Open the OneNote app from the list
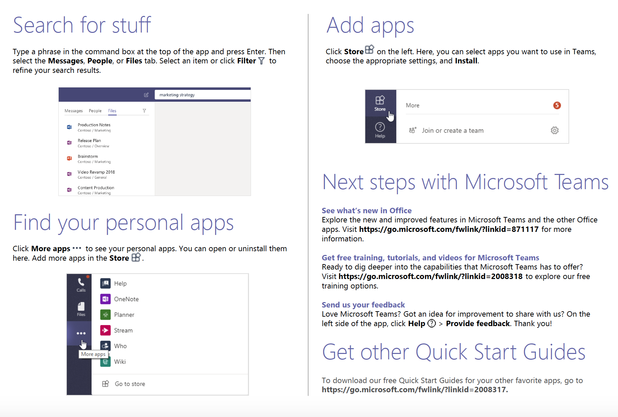 (x=126, y=299)
